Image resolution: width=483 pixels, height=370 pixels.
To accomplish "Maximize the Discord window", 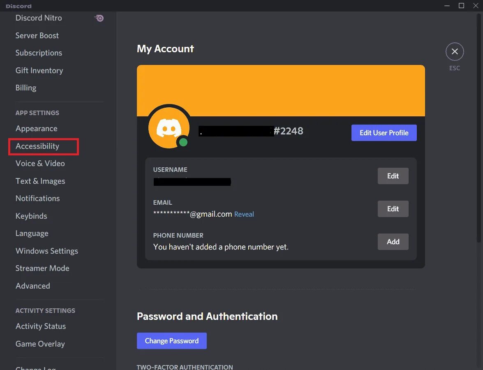I will [461, 5].
